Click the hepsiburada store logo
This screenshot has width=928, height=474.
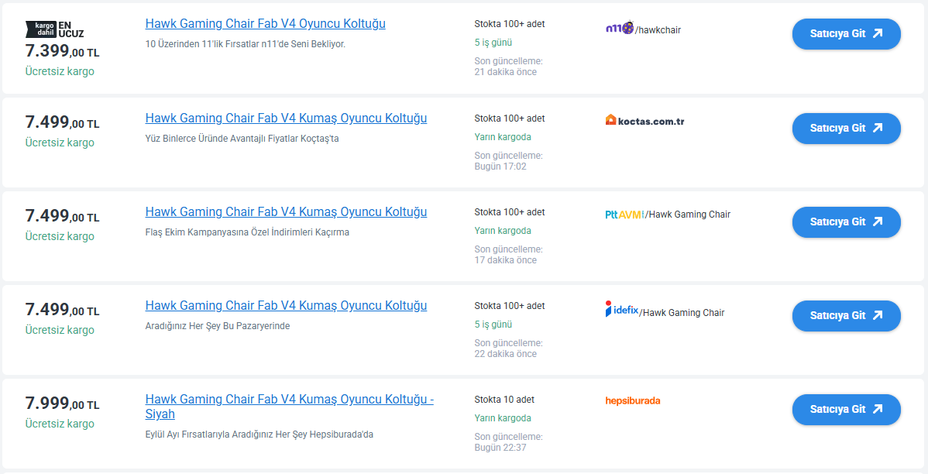(632, 401)
